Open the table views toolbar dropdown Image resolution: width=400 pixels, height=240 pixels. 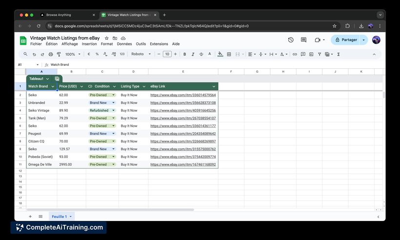click(x=329, y=54)
